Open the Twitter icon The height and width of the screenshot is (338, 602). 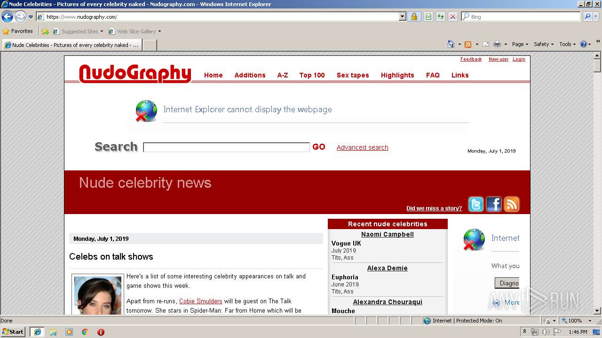(x=476, y=204)
